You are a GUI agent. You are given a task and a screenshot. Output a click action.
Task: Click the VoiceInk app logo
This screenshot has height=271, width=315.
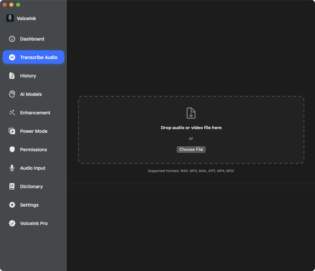(10, 18)
